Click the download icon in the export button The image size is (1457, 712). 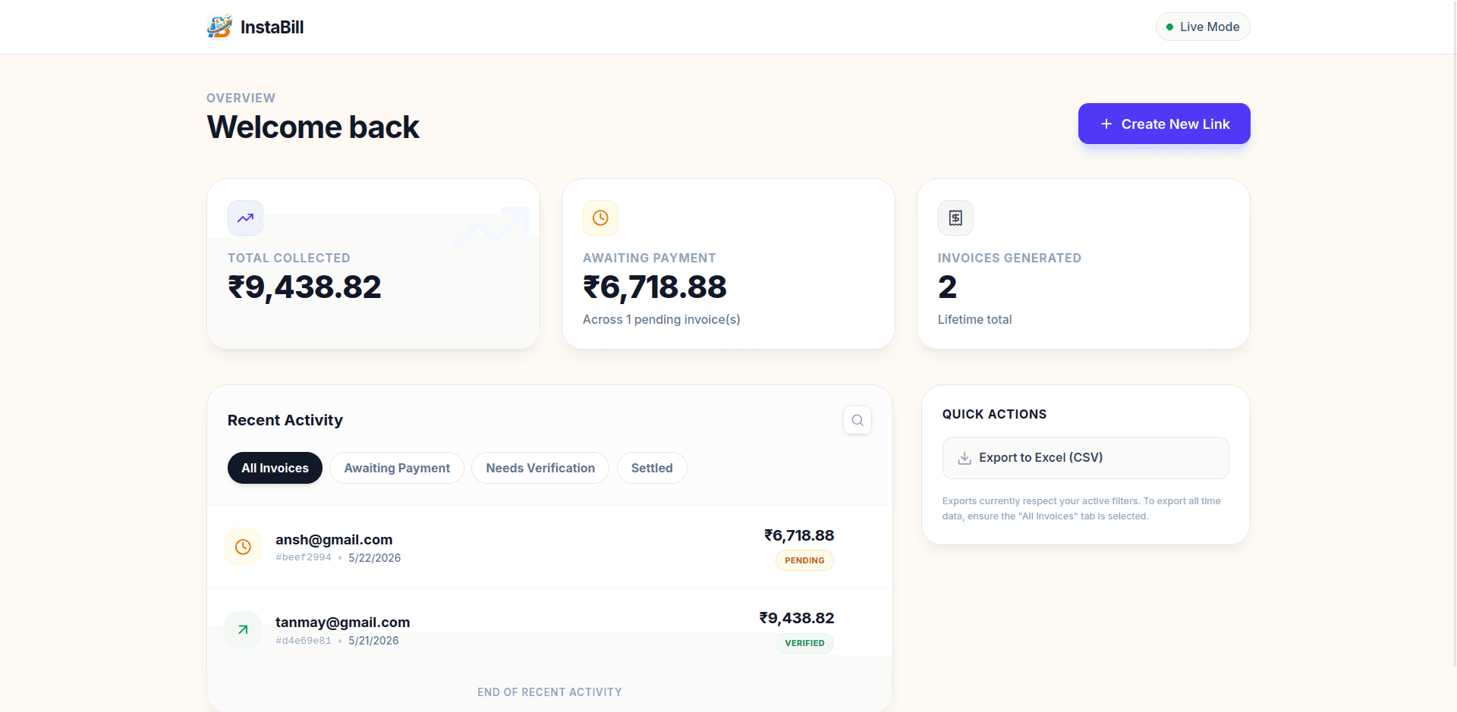tap(965, 458)
